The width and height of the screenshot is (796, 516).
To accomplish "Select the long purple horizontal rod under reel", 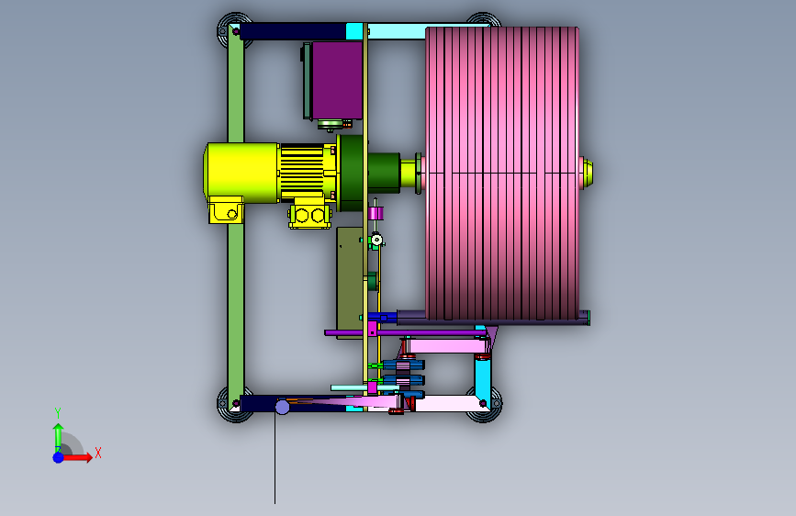I will [x=405, y=333].
